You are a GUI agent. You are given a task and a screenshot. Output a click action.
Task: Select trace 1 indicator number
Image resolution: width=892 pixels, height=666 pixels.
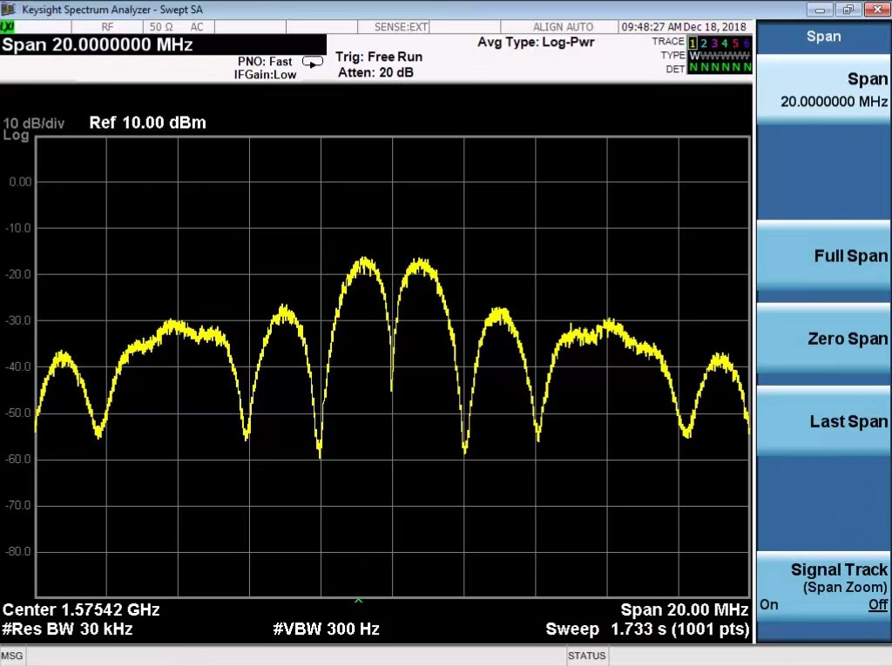693,43
